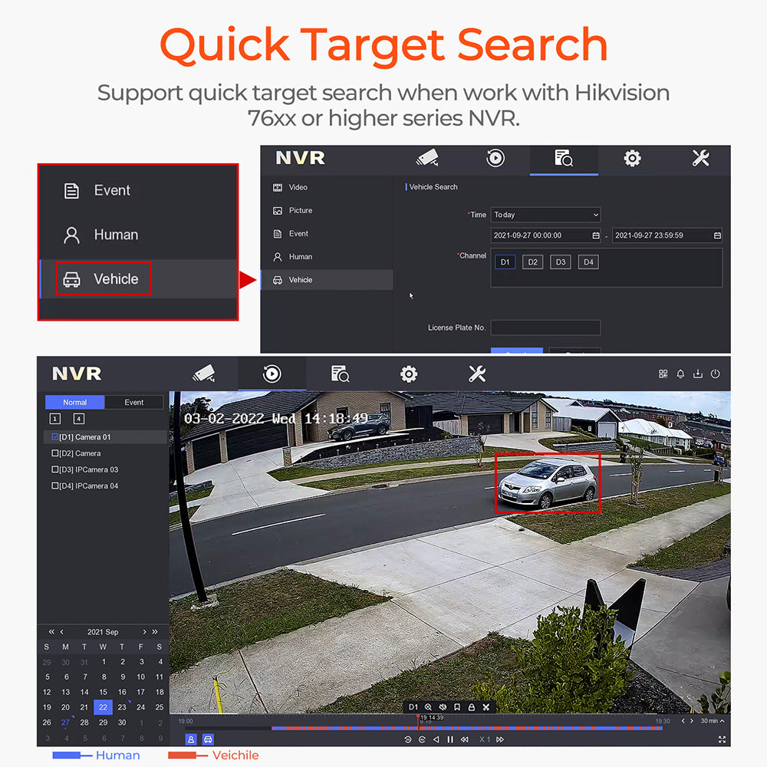Click the lock icon on video toolbar

click(471, 706)
